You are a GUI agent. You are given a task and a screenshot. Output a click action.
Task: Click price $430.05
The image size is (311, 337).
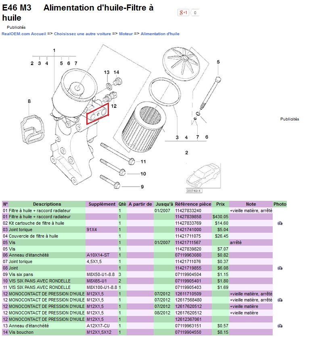point(220,217)
